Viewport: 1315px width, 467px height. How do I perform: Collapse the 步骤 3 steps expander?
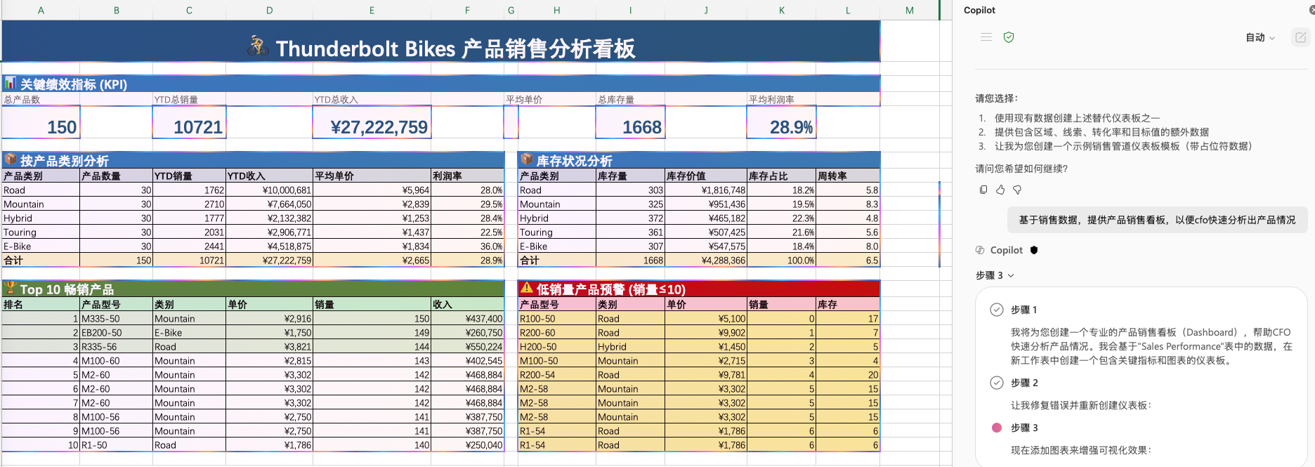pyautogui.click(x=995, y=275)
